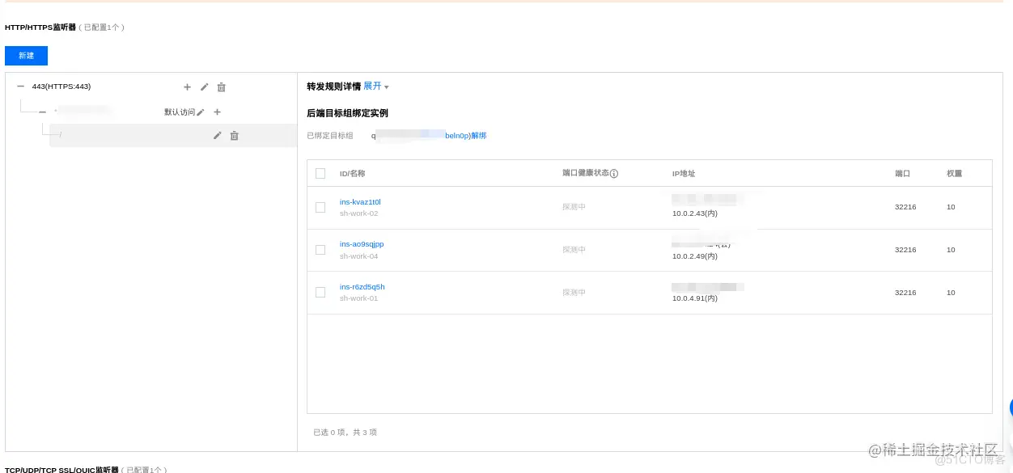Click 探测中 status in ins-kvaz1t0l row

574,207
